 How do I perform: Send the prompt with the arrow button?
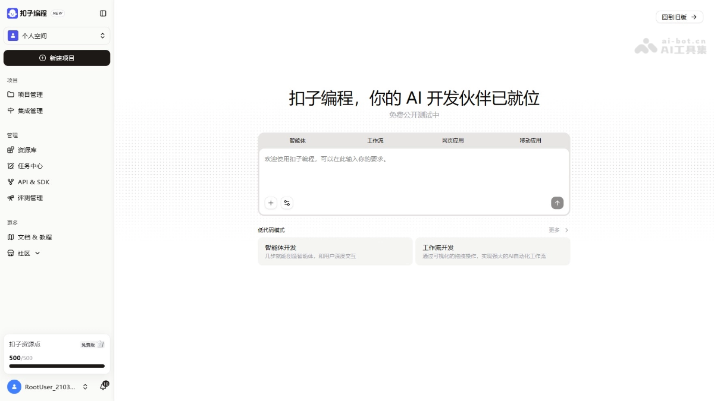pyautogui.click(x=557, y=203)
